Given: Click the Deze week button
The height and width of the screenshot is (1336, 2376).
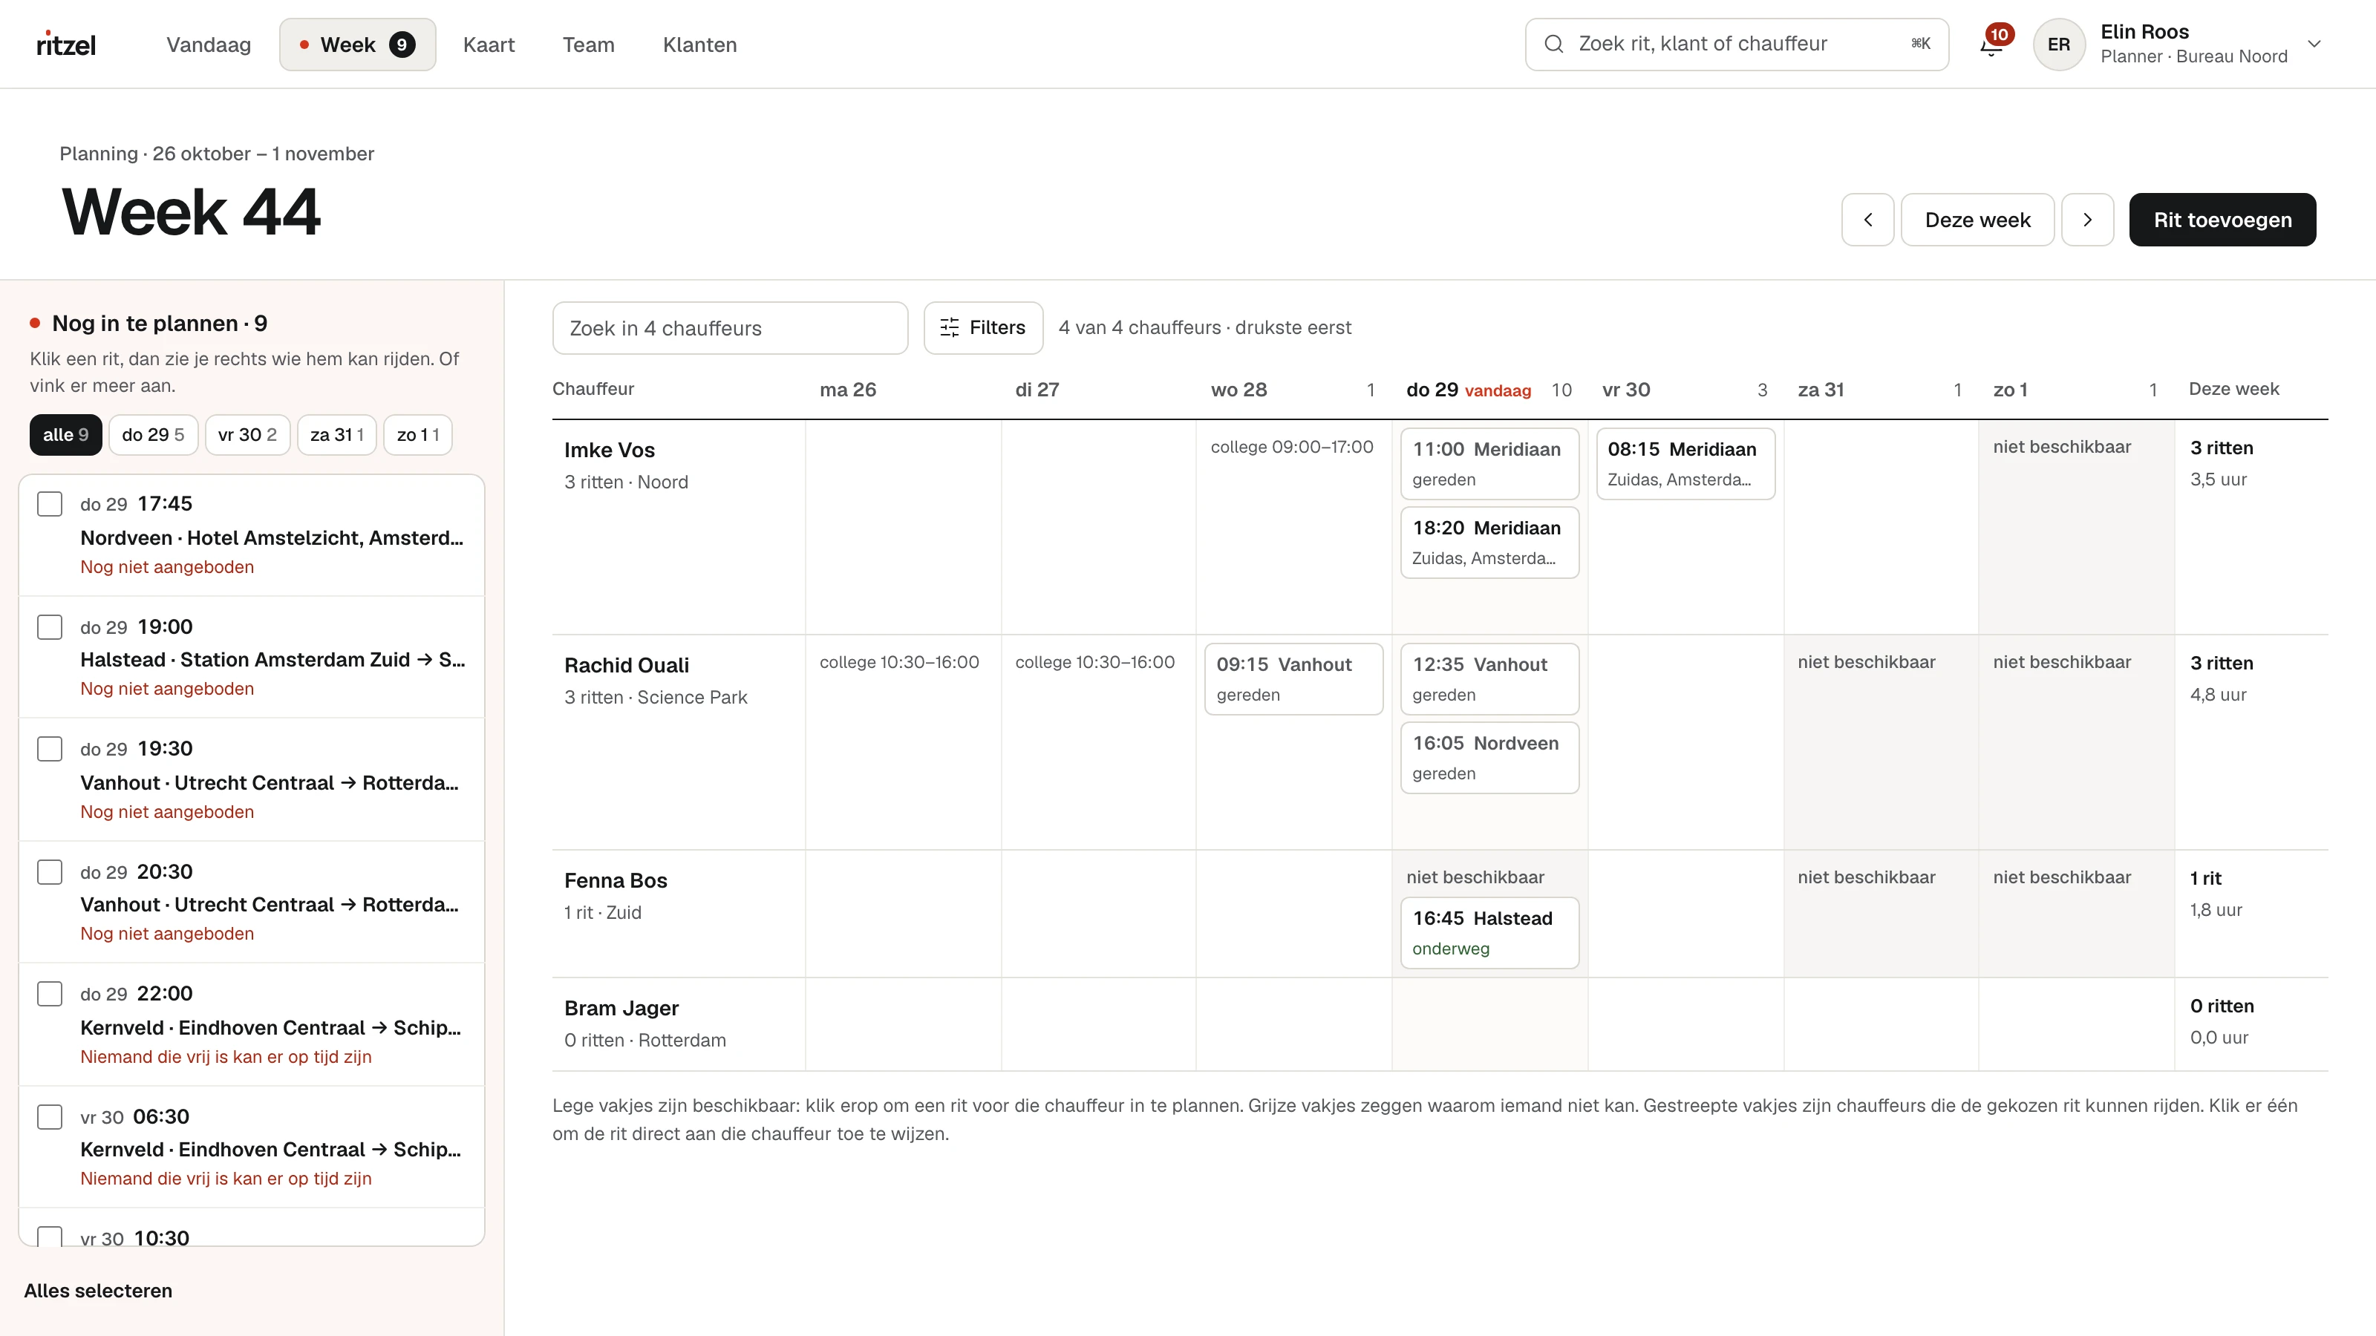Looking at the screenshot, I should [x=1977, y=220].
